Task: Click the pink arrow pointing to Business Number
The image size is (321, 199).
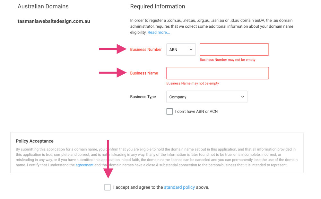Action: click(x=113, y=49)
